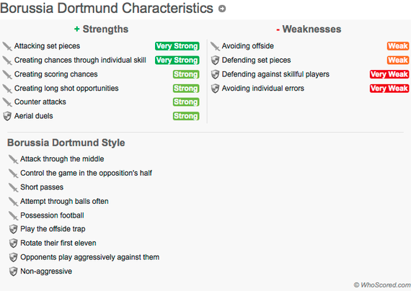Viewport: 411px width, 291px height.
Task: Click the arrow icon beside Borussia Dortmund Characteristics
Action: point(222,9)
